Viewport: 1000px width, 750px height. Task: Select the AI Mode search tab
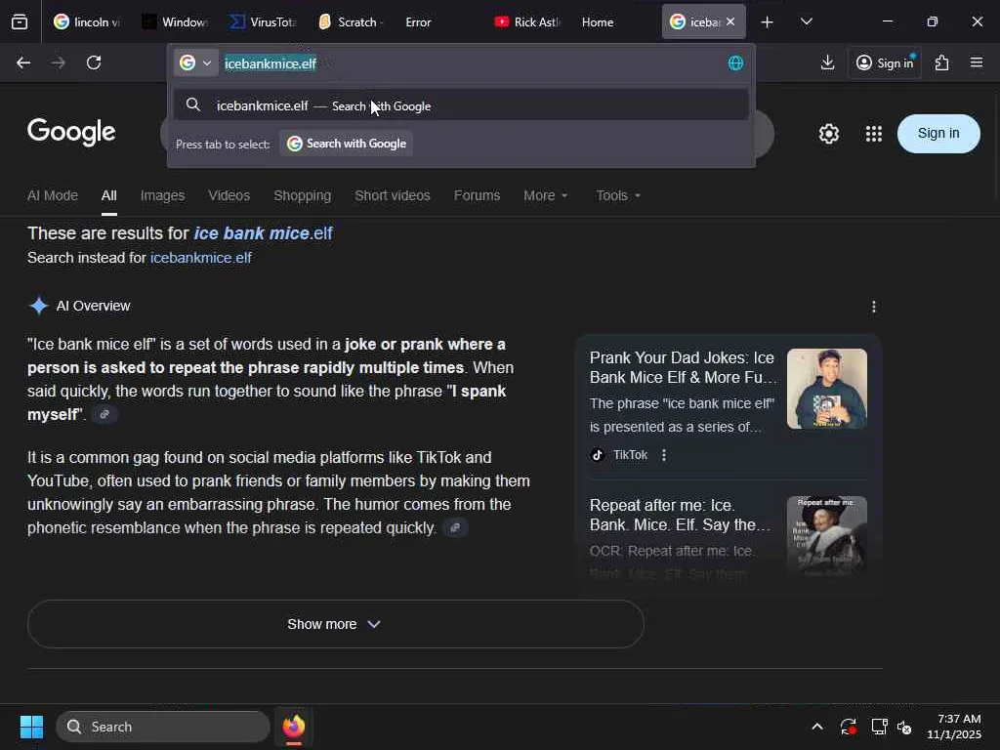[x=53, y=195]
